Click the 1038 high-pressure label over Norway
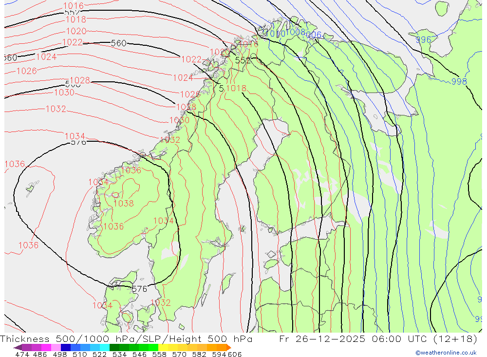 tap(124, 203)
